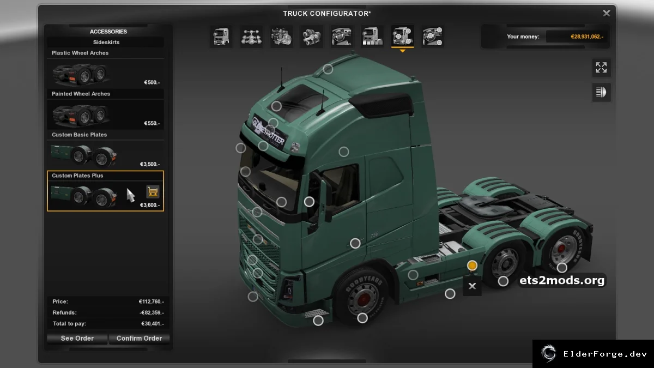654x368 pixels.
Task: Open the chassis category icon
Action: [x=251, y=37]
